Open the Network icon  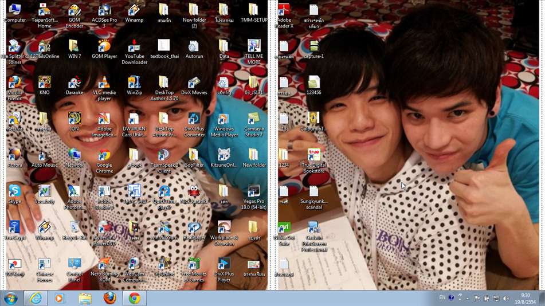click(75, 158)
